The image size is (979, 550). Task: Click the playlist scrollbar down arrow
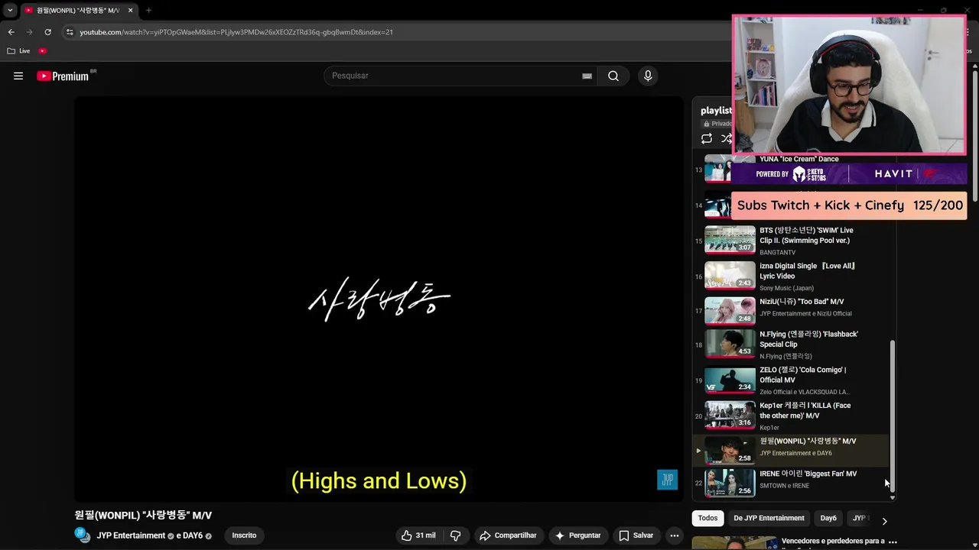[x=892, y=497]
